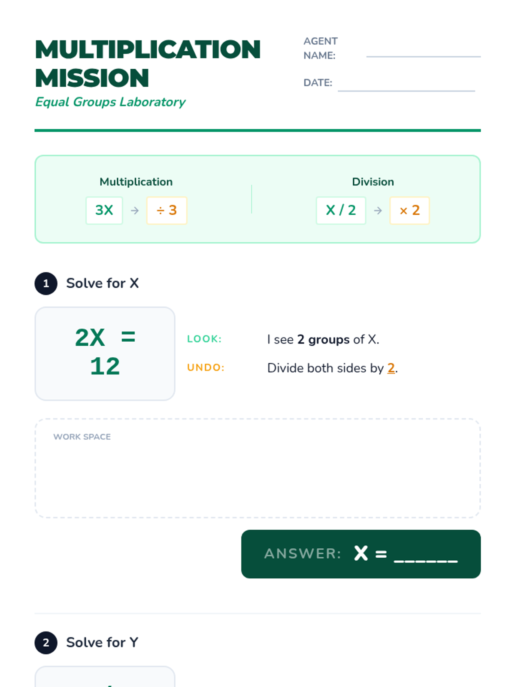Click the X / 2 example chip

click(x=341, y=210)
